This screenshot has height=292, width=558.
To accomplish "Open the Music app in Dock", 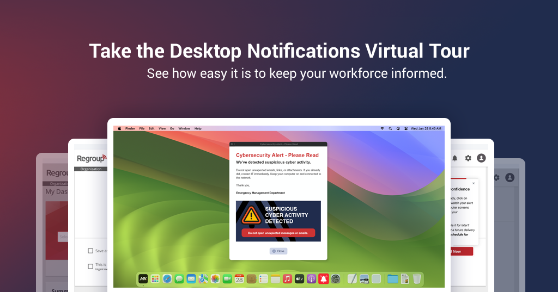I will point(287,279).
